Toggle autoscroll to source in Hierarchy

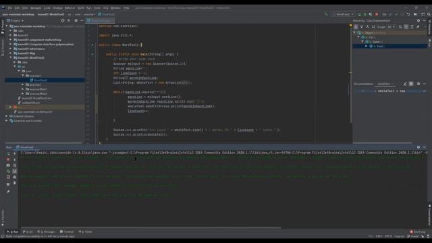pyautogui.click(x=406, y=27)
